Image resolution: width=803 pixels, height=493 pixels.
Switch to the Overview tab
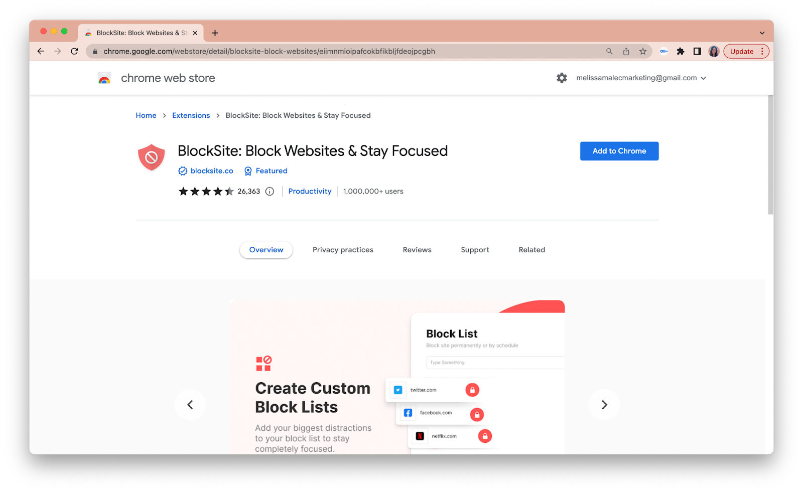click(x=266, y=250)
